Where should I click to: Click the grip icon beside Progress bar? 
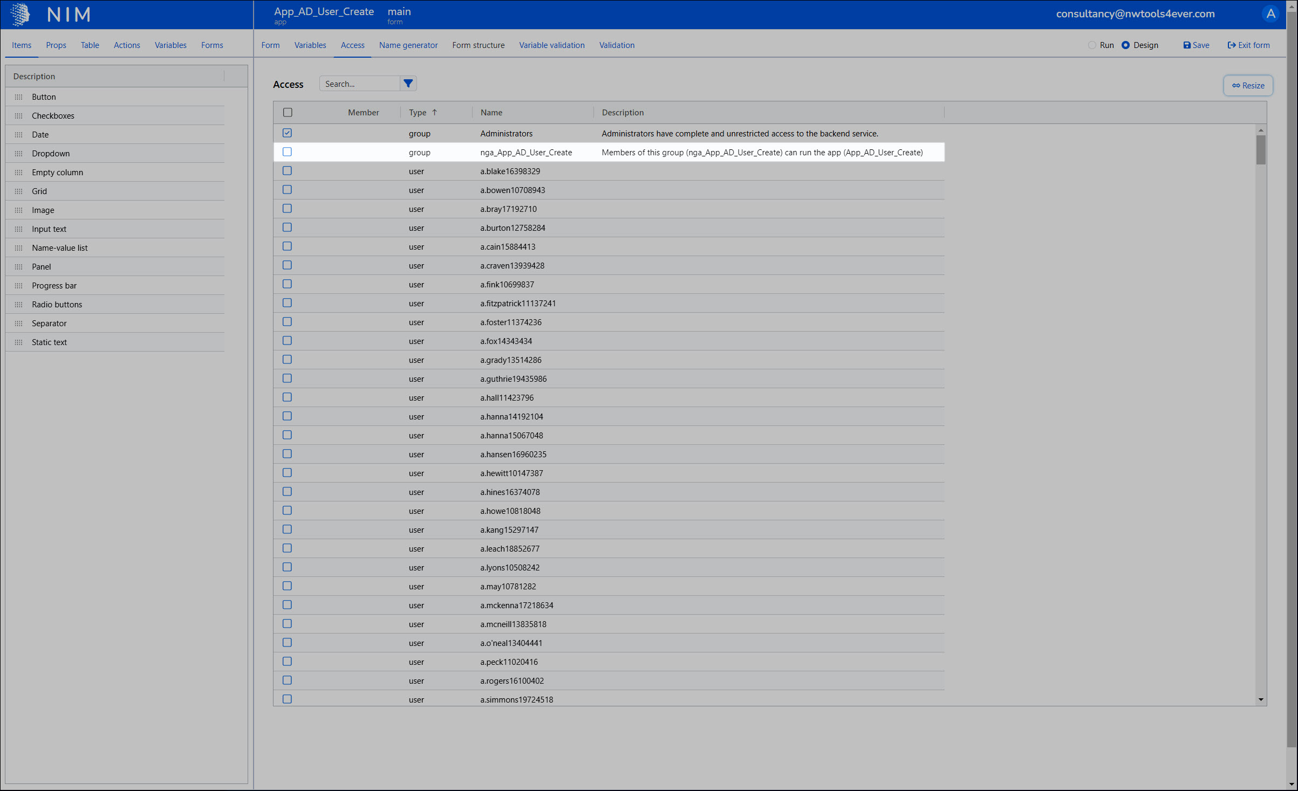[x=19, y=286]
